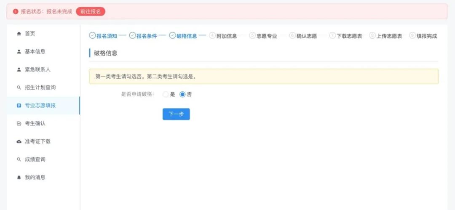This screenshot has height=210, width=455.
Task: Click the form icon beside 专业志愿填报
Action: 19,106
